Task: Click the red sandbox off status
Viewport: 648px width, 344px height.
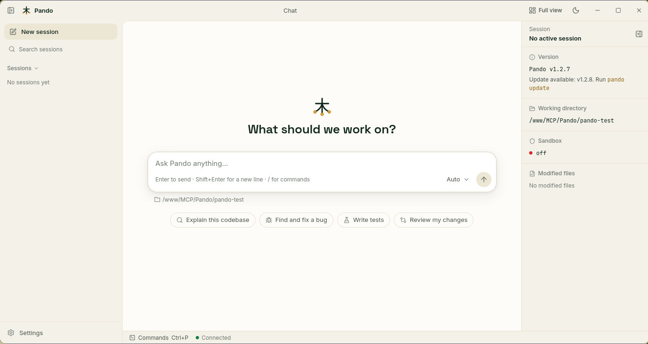Action: point(538,153)
